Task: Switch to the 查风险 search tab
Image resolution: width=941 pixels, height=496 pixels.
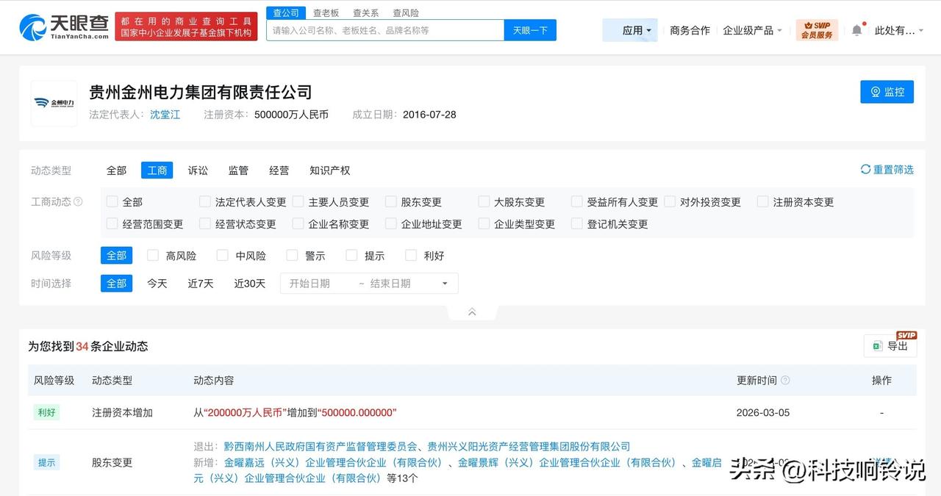Action: point(406,12)
